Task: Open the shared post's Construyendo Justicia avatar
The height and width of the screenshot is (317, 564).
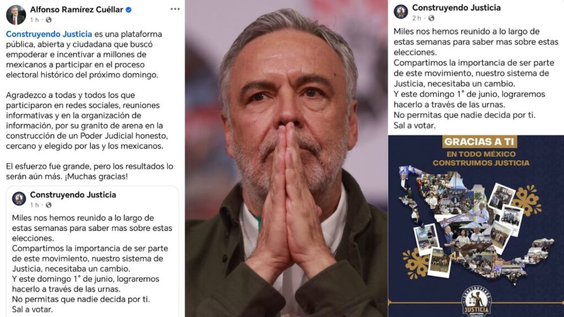Action: [x=19, y=198]
